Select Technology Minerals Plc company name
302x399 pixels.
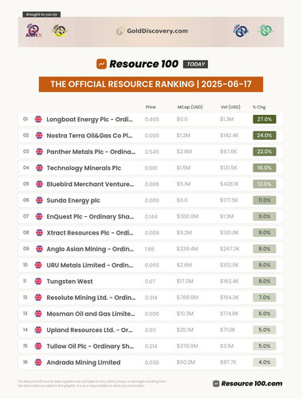(x=84, y=168)
